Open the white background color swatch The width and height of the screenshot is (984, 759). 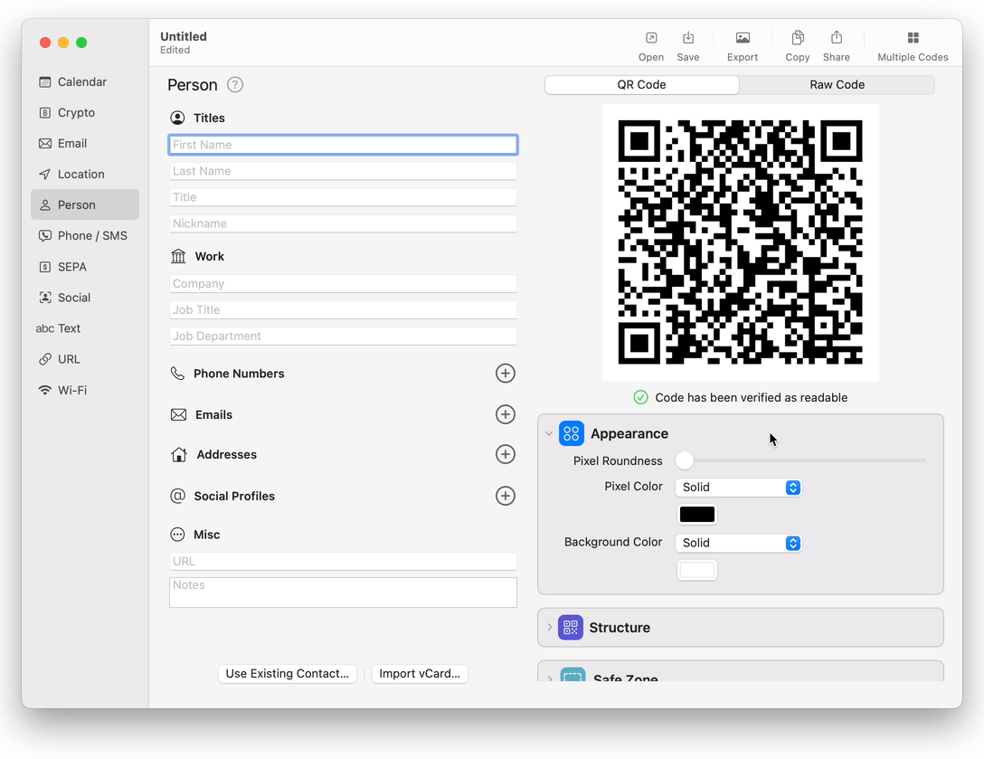(696, 570)
